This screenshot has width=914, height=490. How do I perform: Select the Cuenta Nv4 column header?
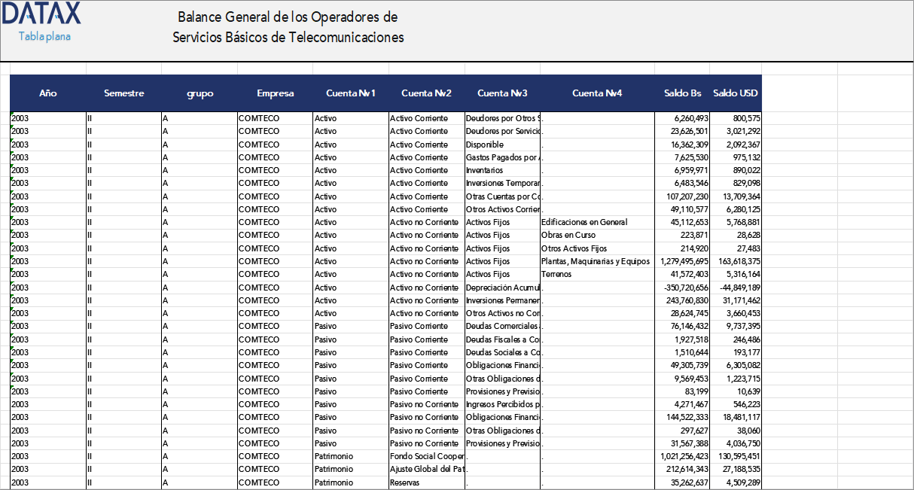tap(598, 93)
